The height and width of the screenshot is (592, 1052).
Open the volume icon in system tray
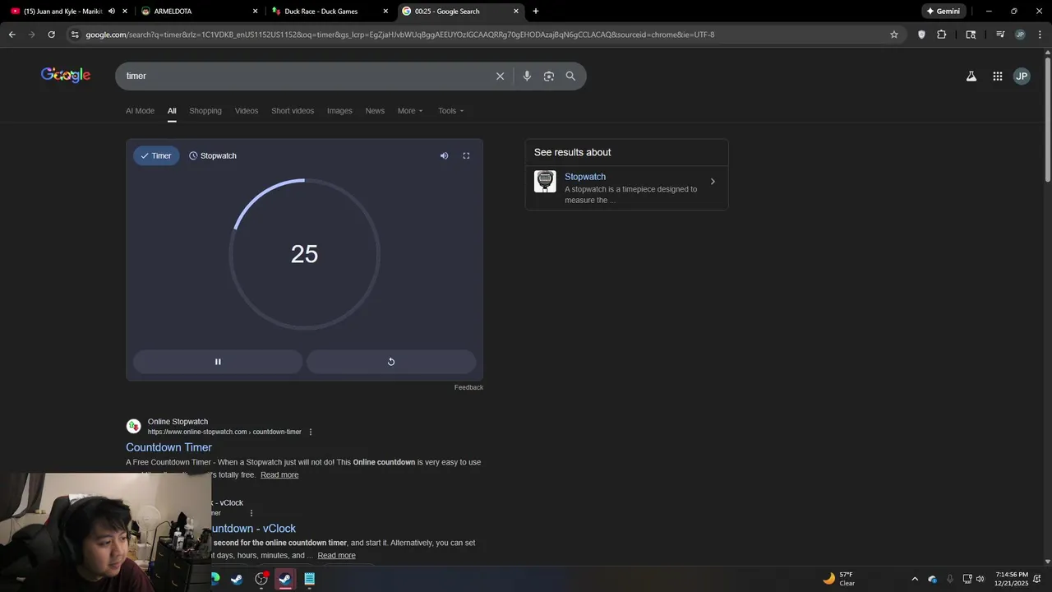coord(980,579)
